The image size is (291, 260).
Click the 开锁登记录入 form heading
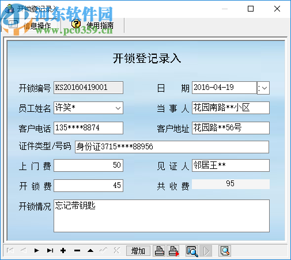[x=147, y=58]
